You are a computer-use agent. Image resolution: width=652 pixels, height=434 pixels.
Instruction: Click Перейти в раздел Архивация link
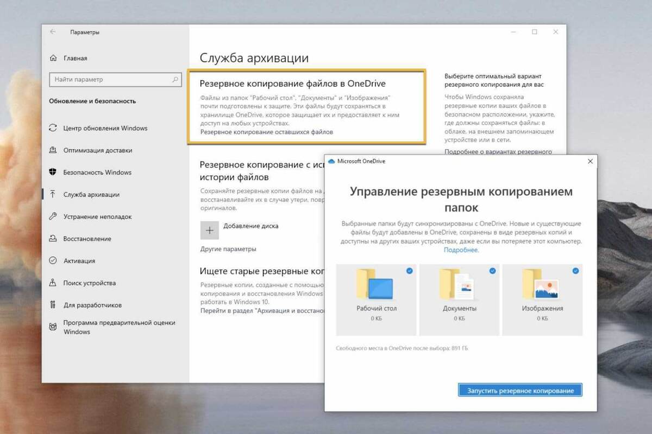262,311
